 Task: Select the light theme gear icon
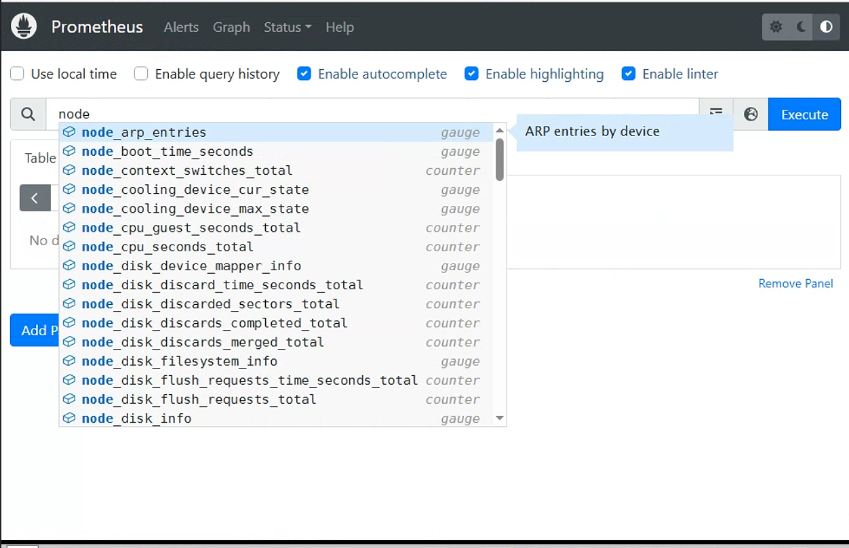tap(776, 27)
